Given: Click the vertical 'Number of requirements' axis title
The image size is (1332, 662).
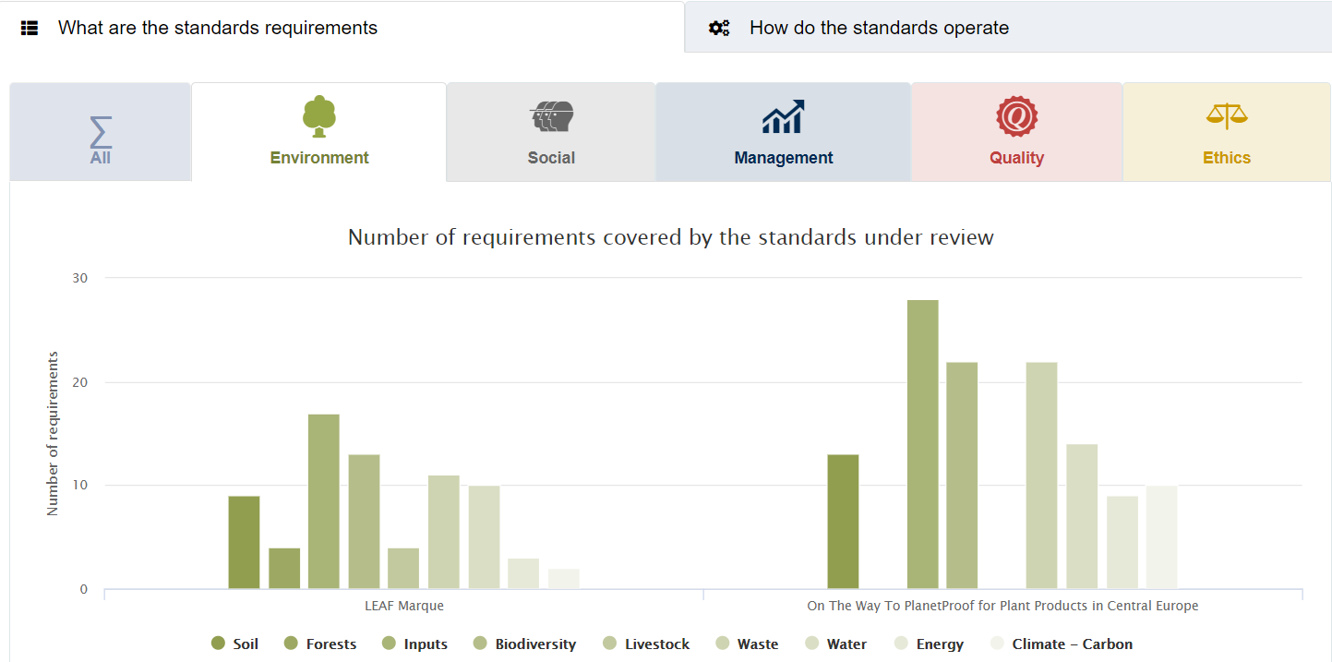Looking at the screenshot, I should (53, 433).
